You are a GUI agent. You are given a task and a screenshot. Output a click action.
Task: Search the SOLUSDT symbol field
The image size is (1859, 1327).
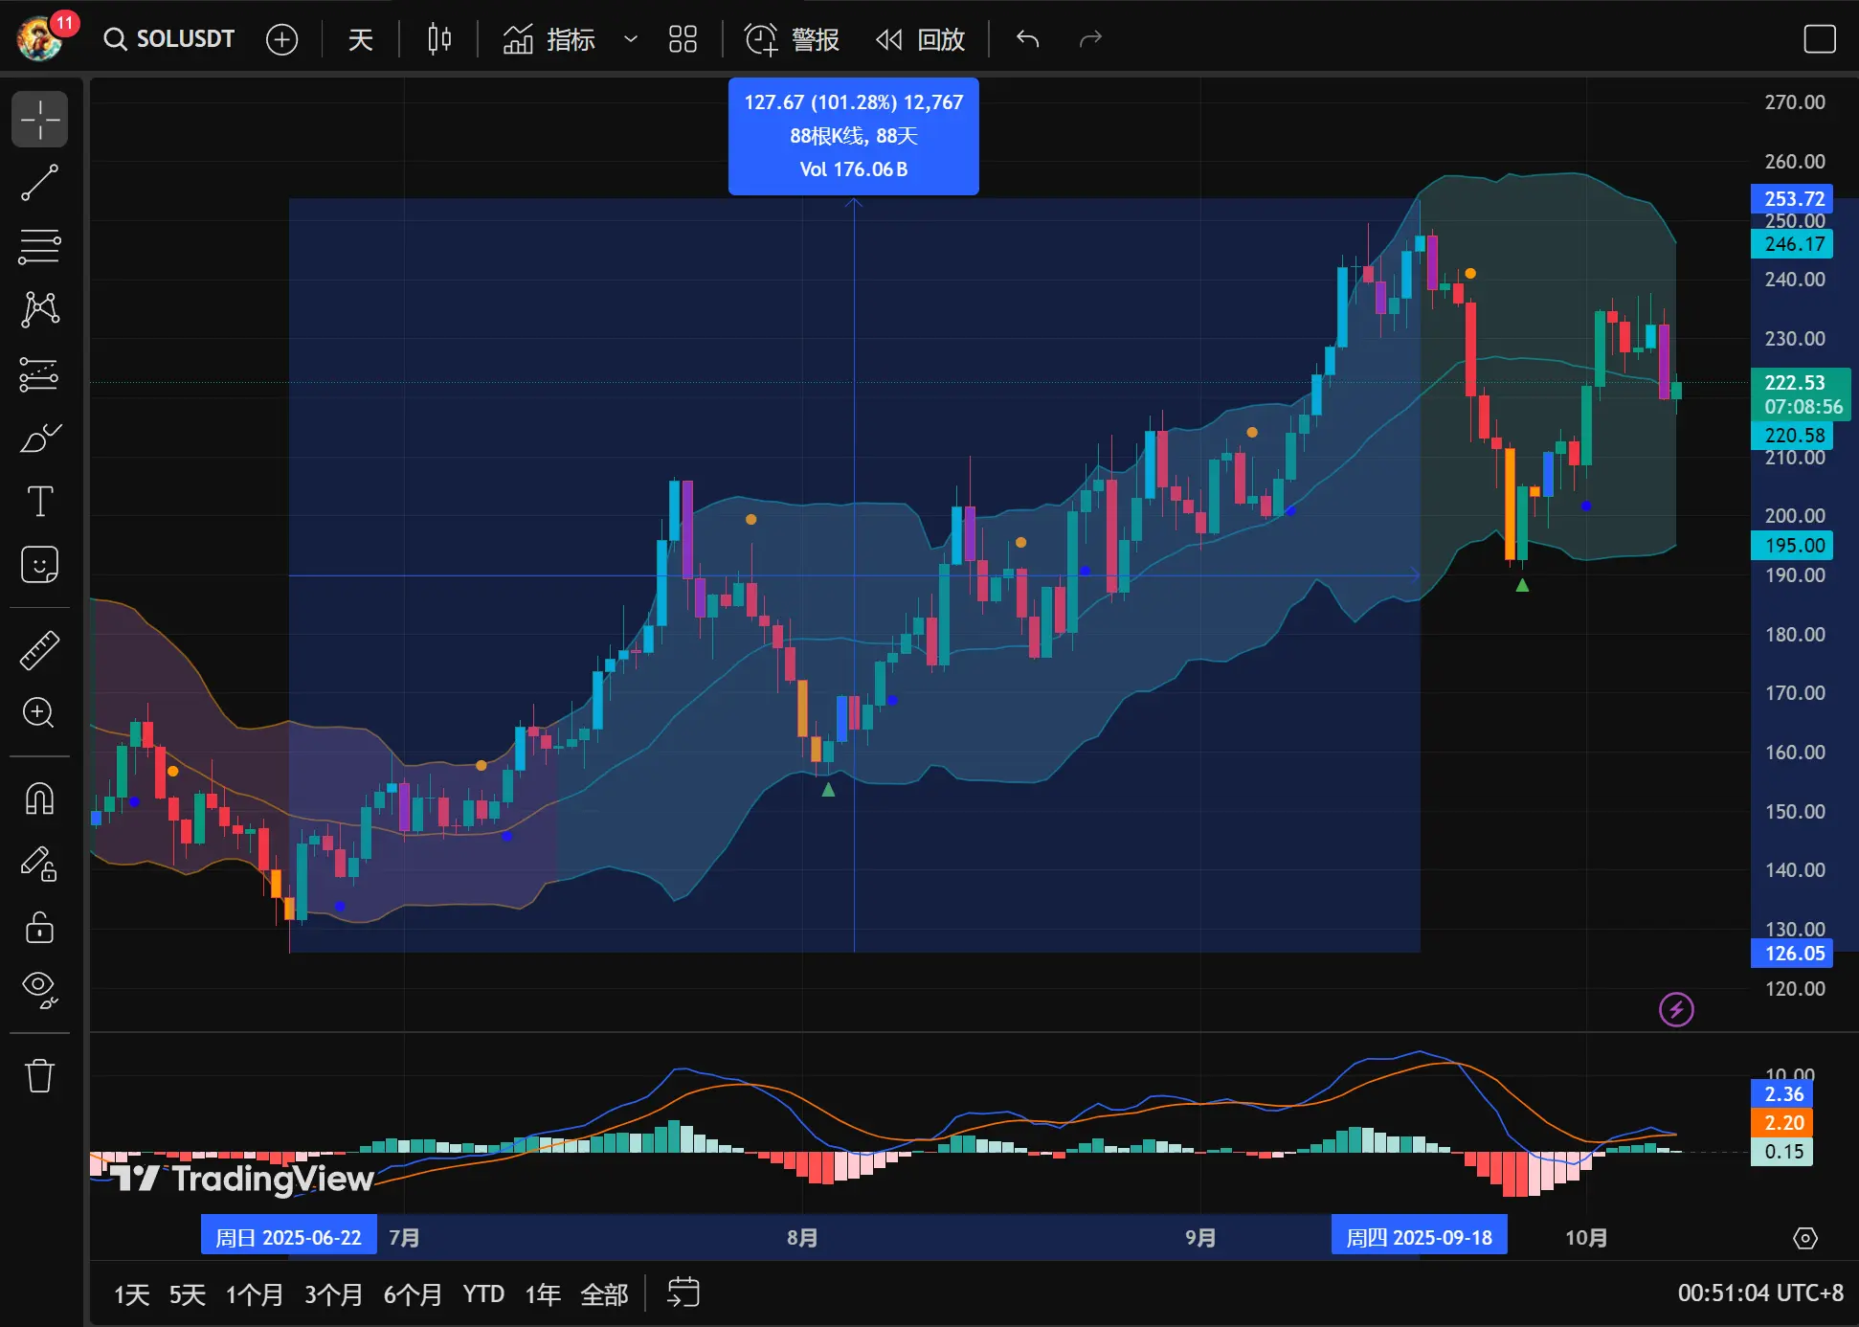171,39
